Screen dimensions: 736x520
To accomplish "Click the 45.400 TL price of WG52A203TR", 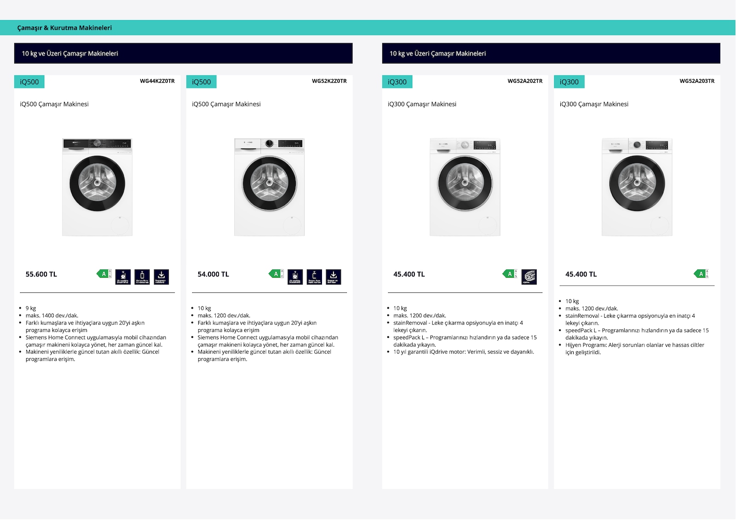I will point(581,274).
